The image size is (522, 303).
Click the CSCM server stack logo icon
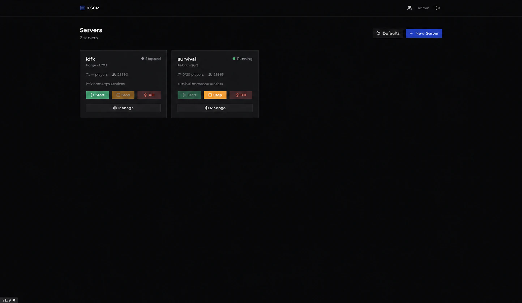[x=82, y=8]
